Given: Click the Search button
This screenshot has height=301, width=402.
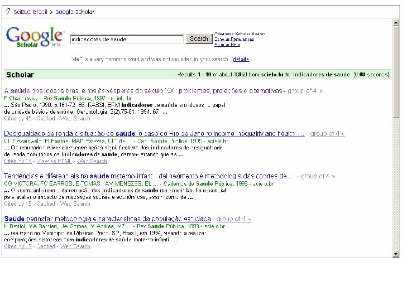Looking at the screenshot, I should (199, 38).
